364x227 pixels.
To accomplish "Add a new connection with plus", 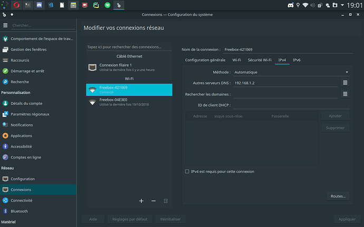I will pyautogui.click(x=141, y=201).
